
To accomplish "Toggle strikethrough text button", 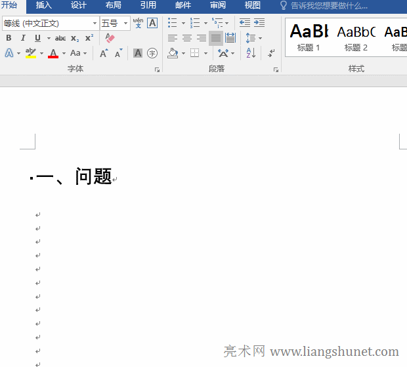I will pos(60,38).
